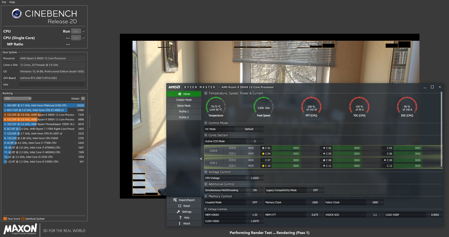
Task: Open the Home view in Ryzen Master
Action: pos(184,94)
